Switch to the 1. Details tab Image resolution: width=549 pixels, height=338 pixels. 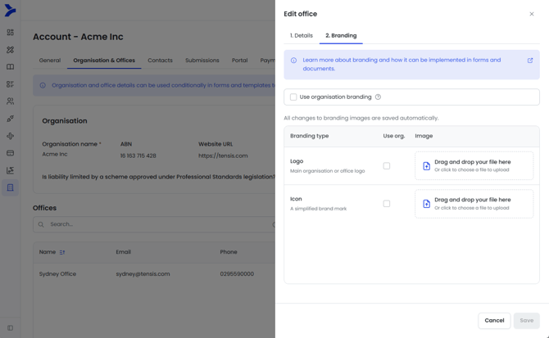(x=301, y=36)
